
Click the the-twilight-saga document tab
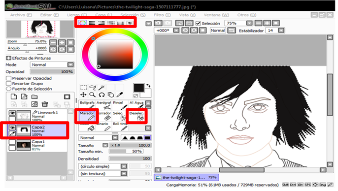pyautogui.click(x=186, y=177)
